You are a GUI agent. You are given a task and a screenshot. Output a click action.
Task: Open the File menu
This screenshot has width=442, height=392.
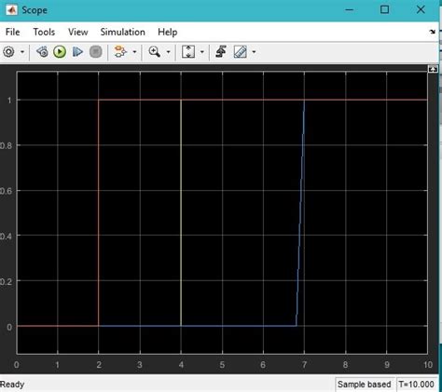pos(13,32)
